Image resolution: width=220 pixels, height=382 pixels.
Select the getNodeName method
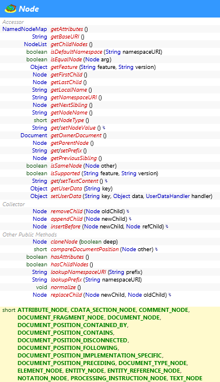(x=69, y=113)
